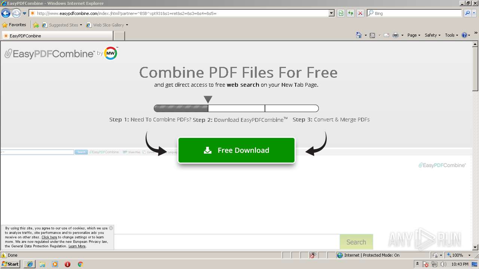The width and height of the screenshot is (479, 269).
Task: Click the step progress bar
Action: point(236,108)
